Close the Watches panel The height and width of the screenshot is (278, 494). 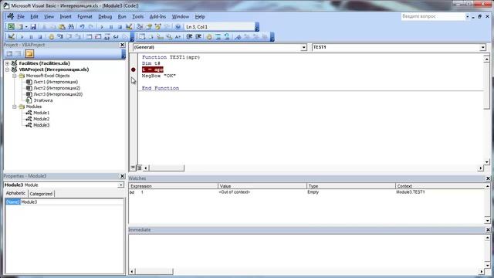pyautogui.click(x=488, y=178)
